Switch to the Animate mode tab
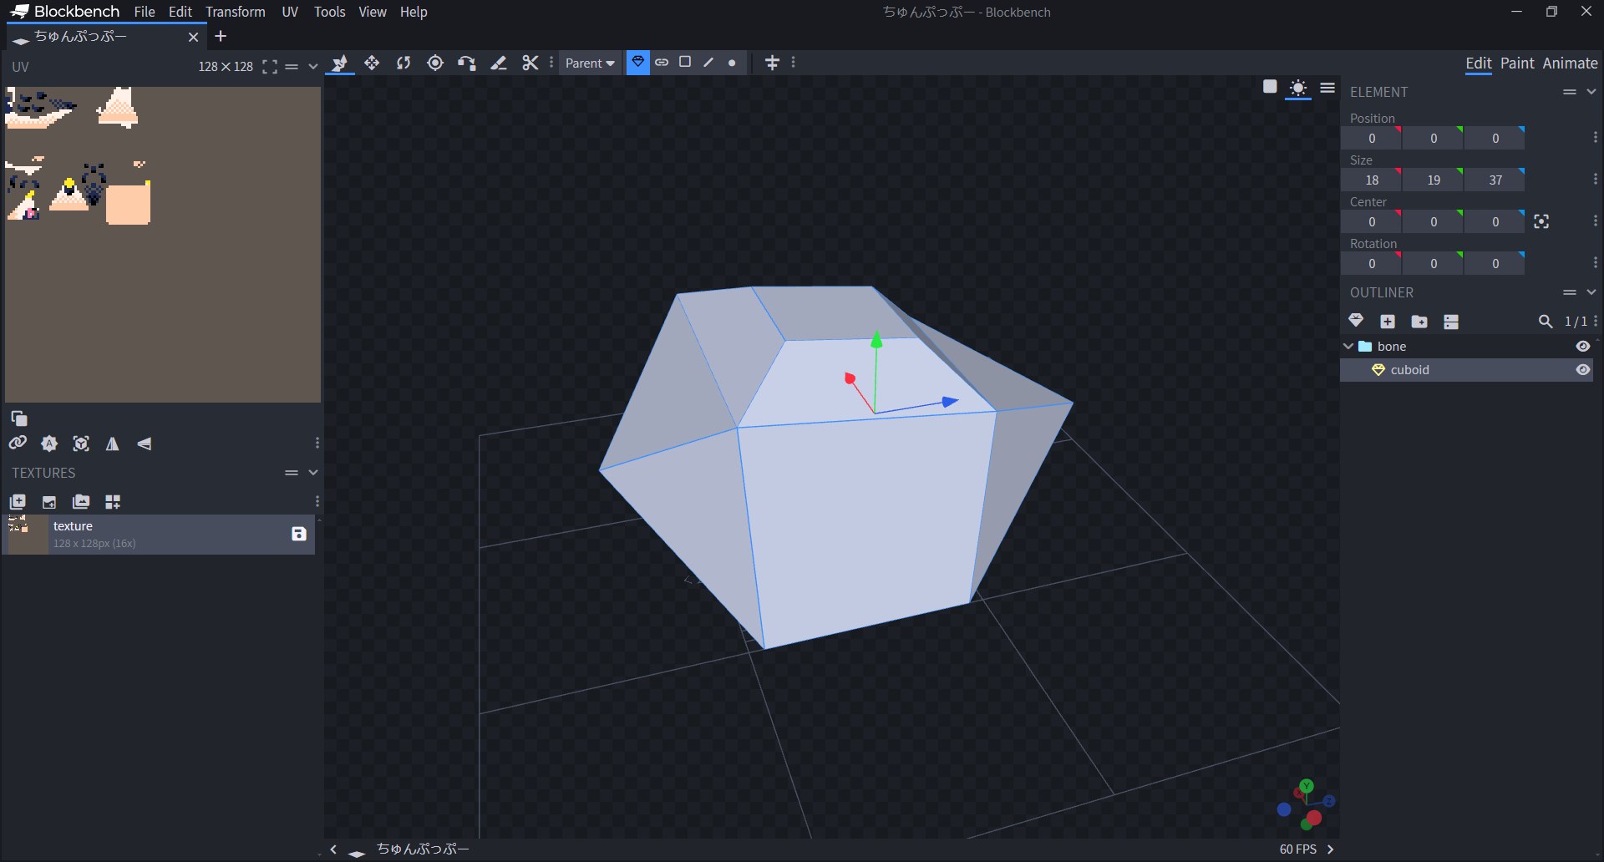 (x=1570, y=63)
